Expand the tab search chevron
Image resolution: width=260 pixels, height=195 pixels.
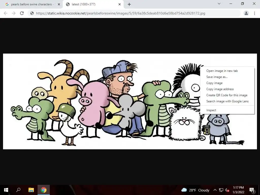tap(219, 4)
